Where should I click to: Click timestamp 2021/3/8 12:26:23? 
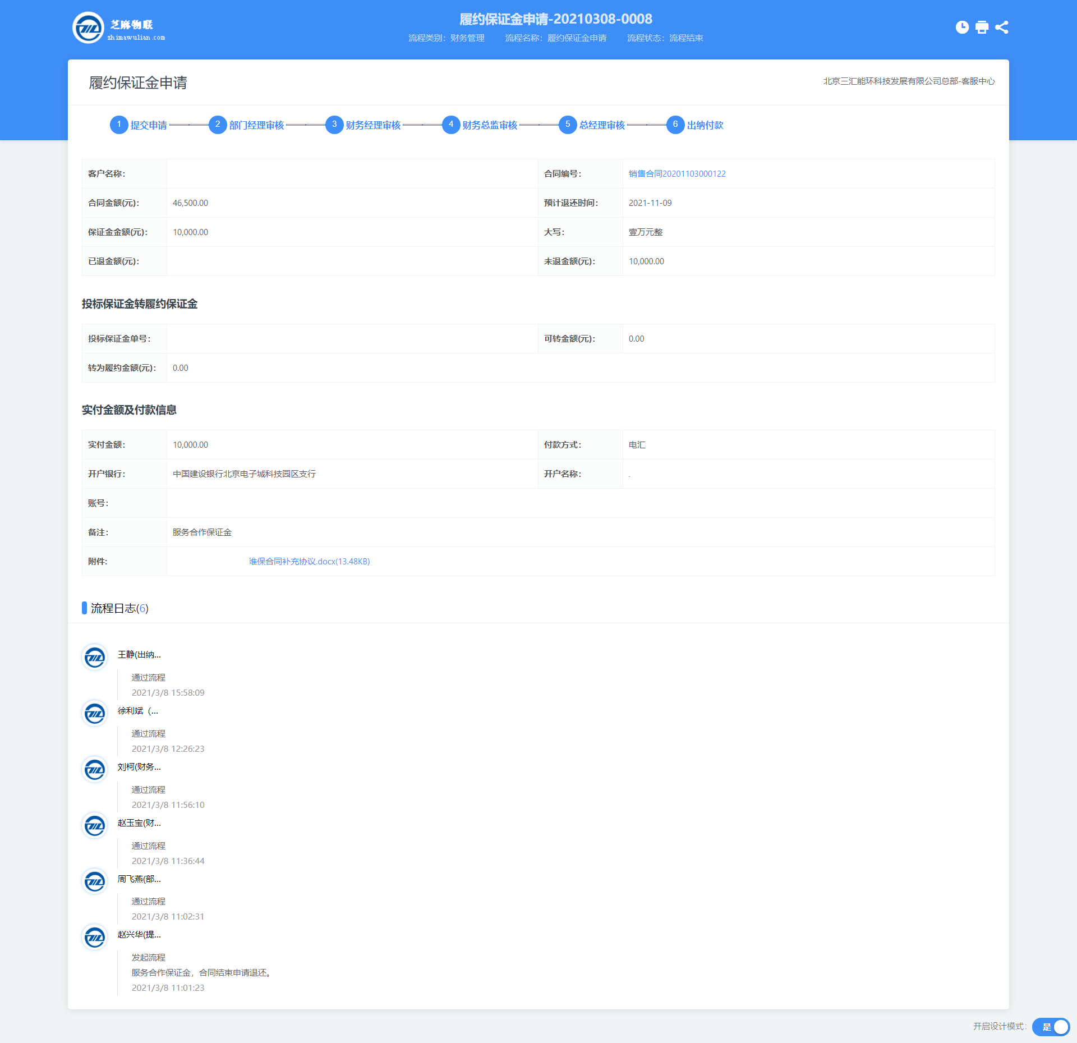168,749
